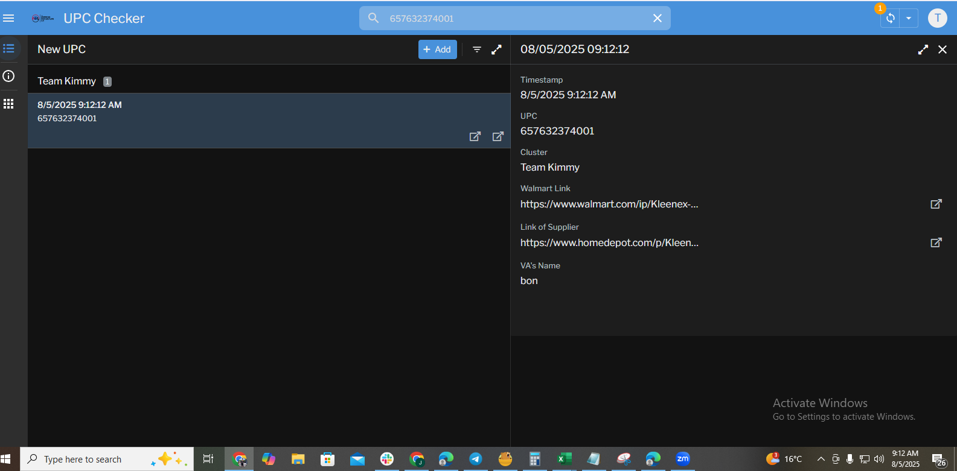Expand the sync options dropdown arrow

909,18
